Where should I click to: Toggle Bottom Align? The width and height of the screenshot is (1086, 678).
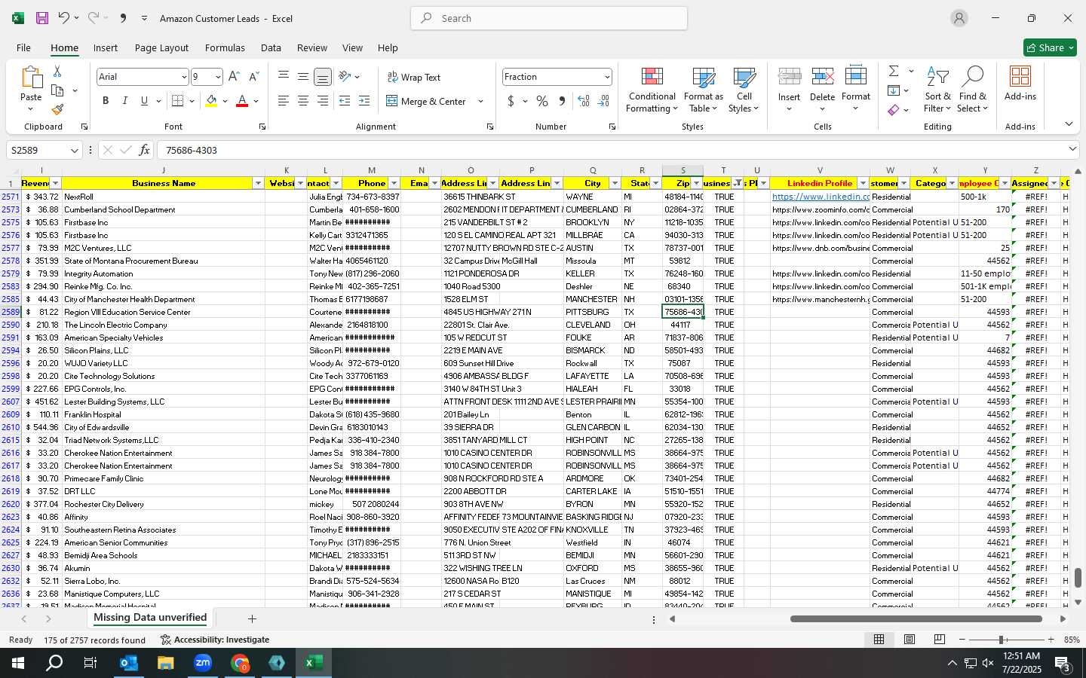(322, 77)
